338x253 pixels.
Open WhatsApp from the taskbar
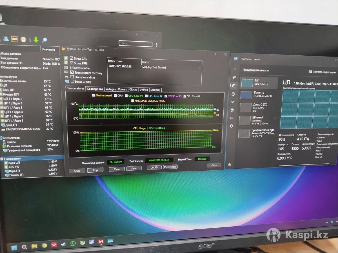click(x=73, y=243)
